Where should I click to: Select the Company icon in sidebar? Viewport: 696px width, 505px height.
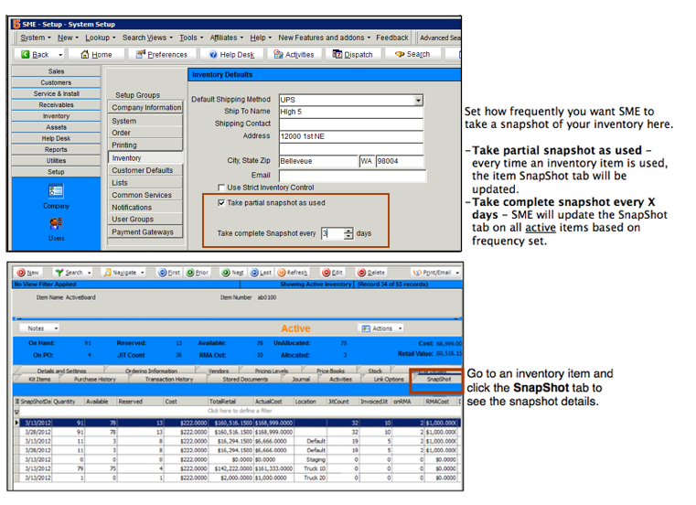(56, 197)
